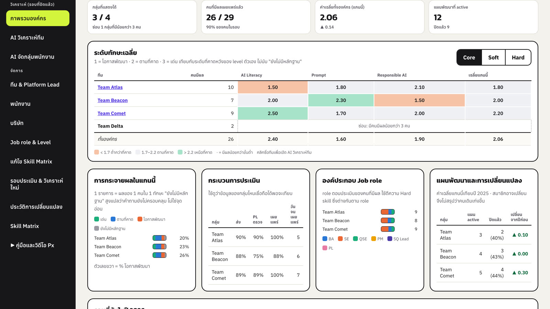Image resolution: width=550 pixels, height=309 pixels.
Task: Click the SQ Lead legend swatch
Action: point(390,239)
